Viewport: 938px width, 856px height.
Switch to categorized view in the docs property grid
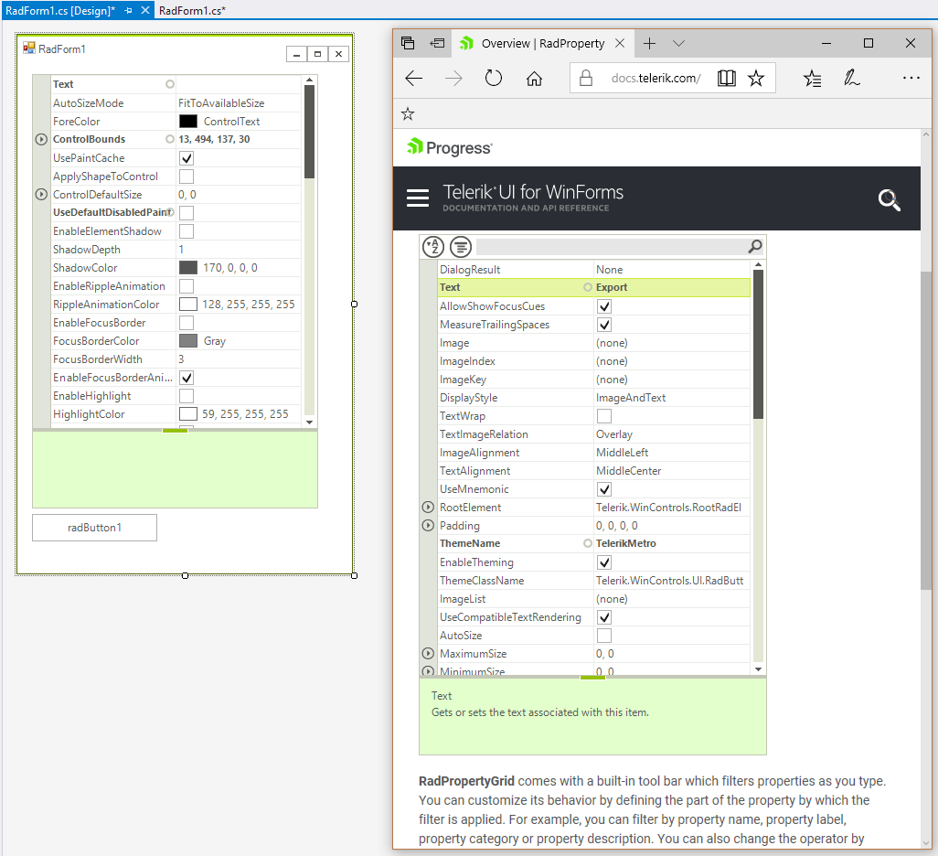pos(460,247)
